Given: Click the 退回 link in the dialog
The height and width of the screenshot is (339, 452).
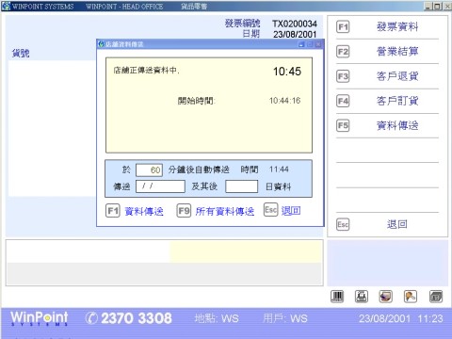Looking at the screenshot, I should [291, 211].
